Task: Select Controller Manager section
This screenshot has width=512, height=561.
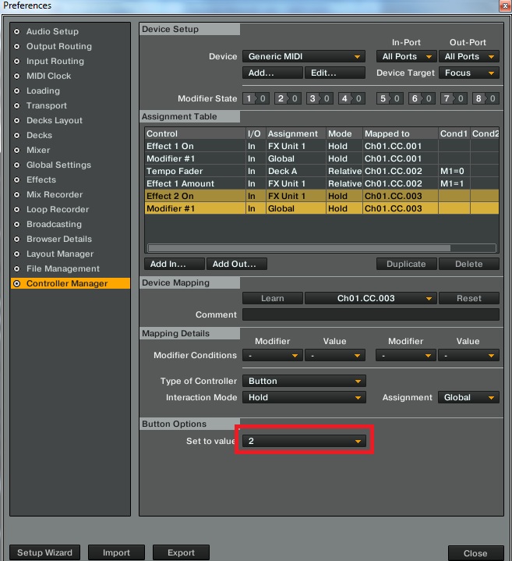Action: tap(70, 283)
